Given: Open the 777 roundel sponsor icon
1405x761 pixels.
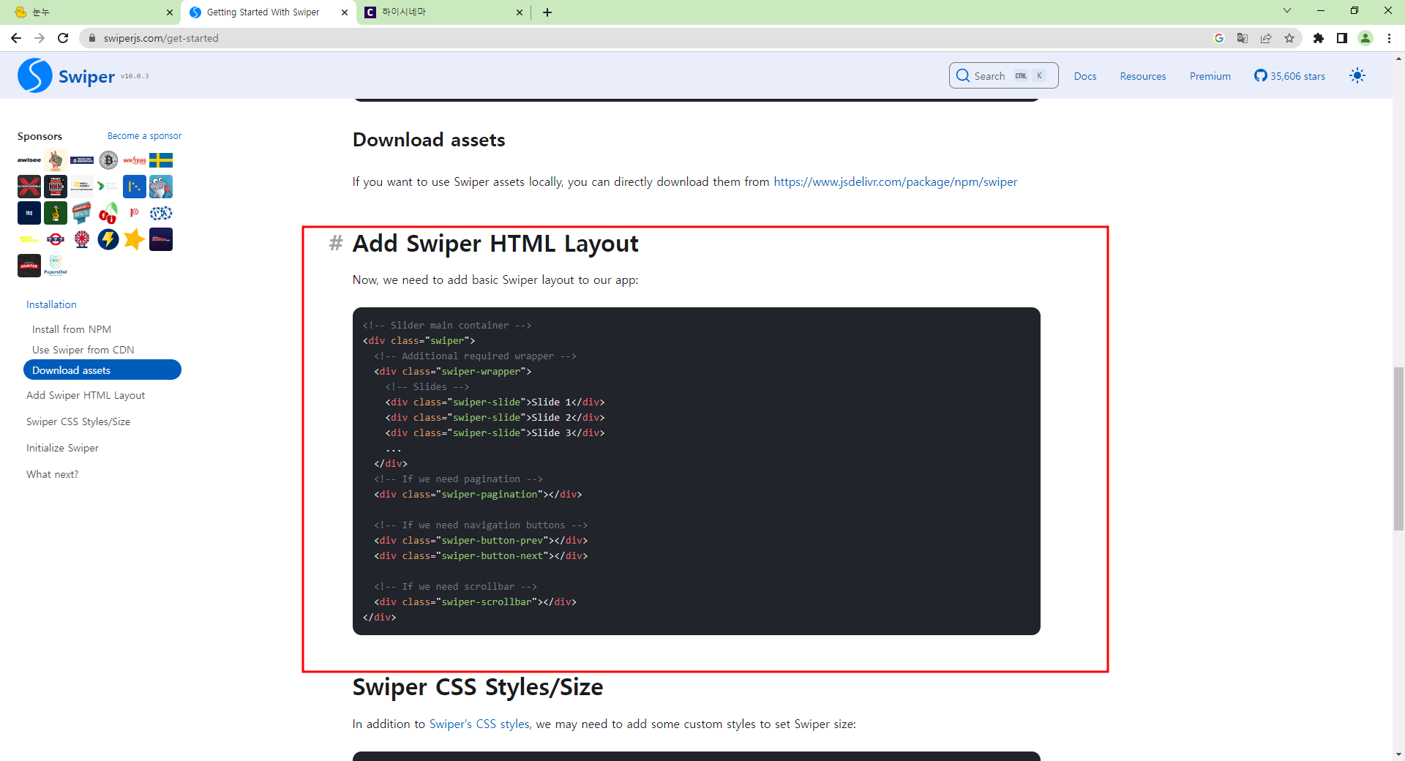Looking at the screenshot, I should 56,239.
